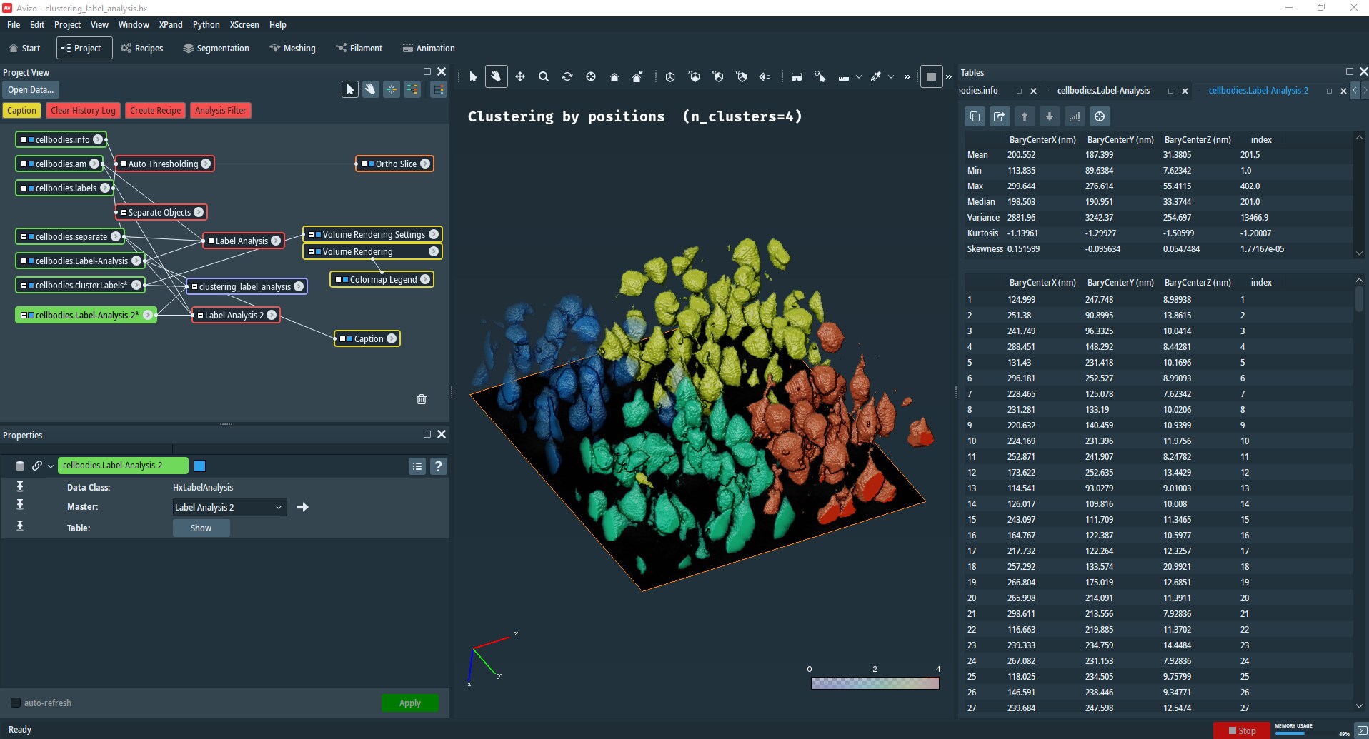Click the measurement ruler tool
1369x739 pixels.
pyautogui.click(x=844, y=77)
